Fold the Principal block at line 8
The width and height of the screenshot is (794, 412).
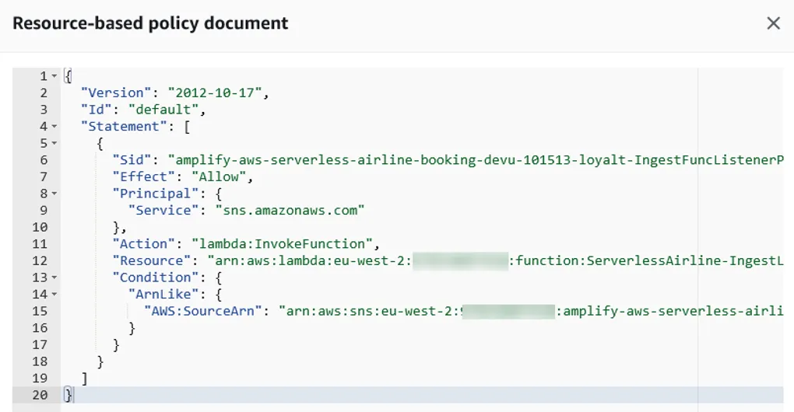(54, 194)
